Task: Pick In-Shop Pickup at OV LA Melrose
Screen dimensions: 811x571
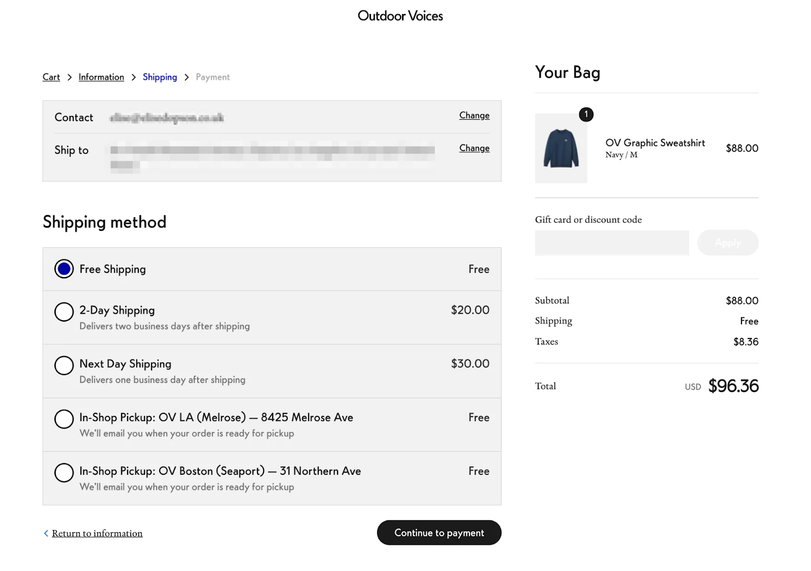Action: (64, 419)
